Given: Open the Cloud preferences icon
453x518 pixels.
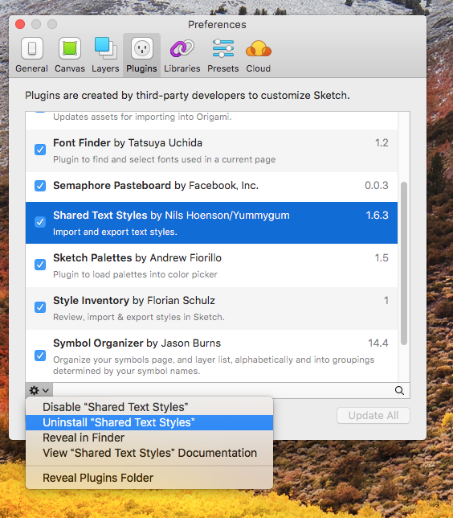Looking at the screenshot, I should point(259,48).
